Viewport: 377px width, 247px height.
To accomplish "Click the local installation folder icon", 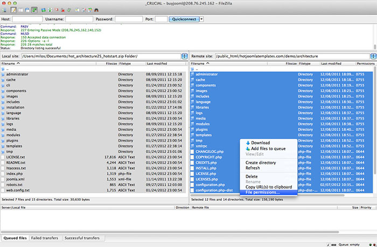I will coord(3,107).
